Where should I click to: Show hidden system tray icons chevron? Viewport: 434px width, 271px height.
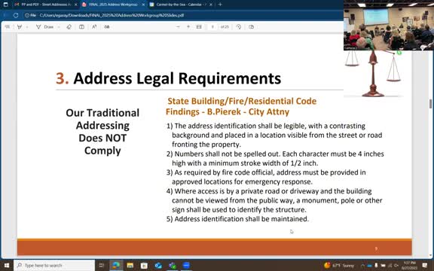coord(362,266)
